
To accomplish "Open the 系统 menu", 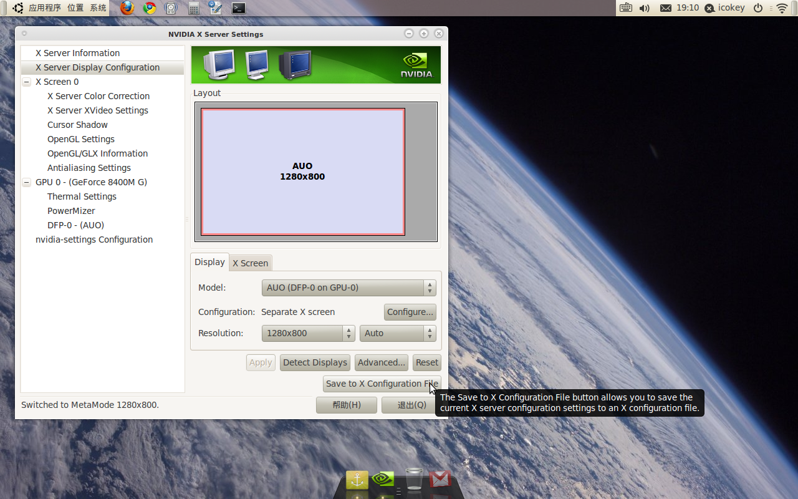I will [98, 8].
